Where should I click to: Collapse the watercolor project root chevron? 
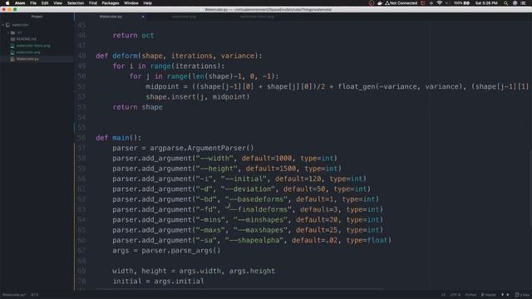[3, 25]
